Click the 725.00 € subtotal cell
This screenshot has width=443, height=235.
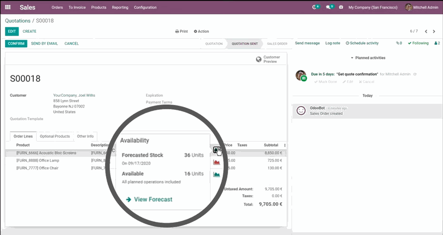click(275, 161)
